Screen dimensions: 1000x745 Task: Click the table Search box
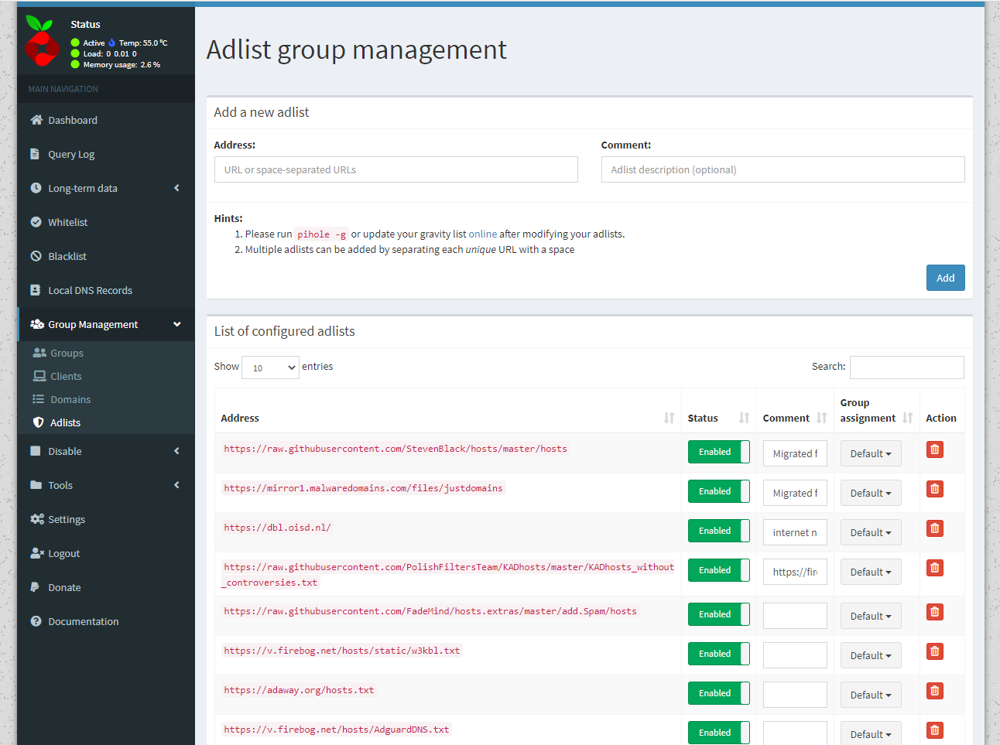(907, 367)
